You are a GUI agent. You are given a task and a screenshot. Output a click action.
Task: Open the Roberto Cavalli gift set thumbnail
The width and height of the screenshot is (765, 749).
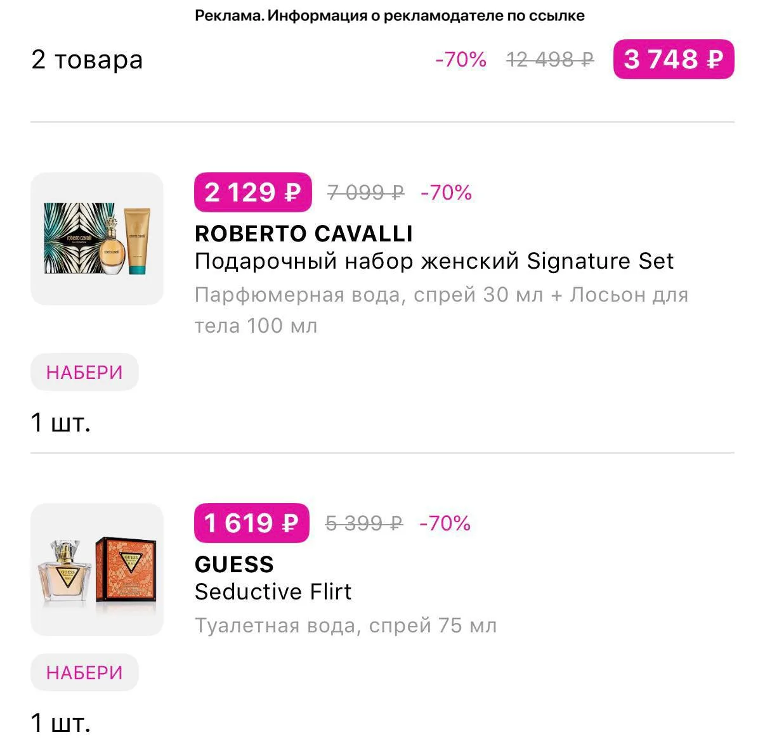pos(97,238)
